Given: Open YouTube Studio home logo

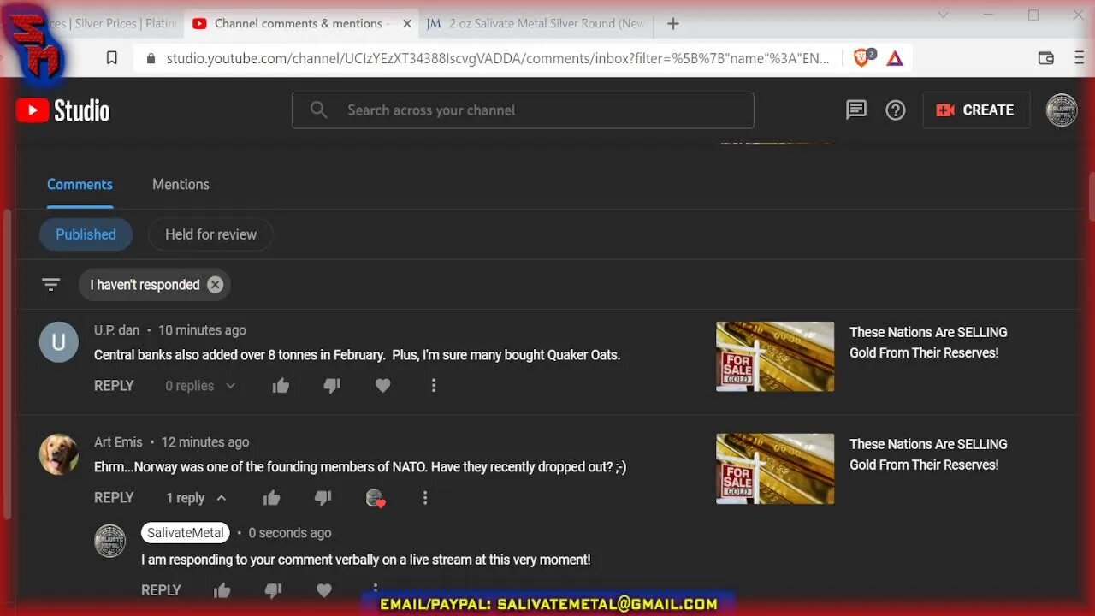Looking at the screenshot, I should tap(62, 110).
